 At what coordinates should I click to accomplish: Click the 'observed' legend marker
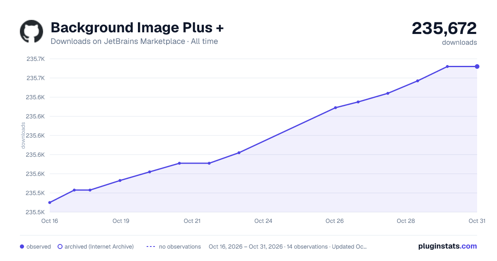click(22, 247)
